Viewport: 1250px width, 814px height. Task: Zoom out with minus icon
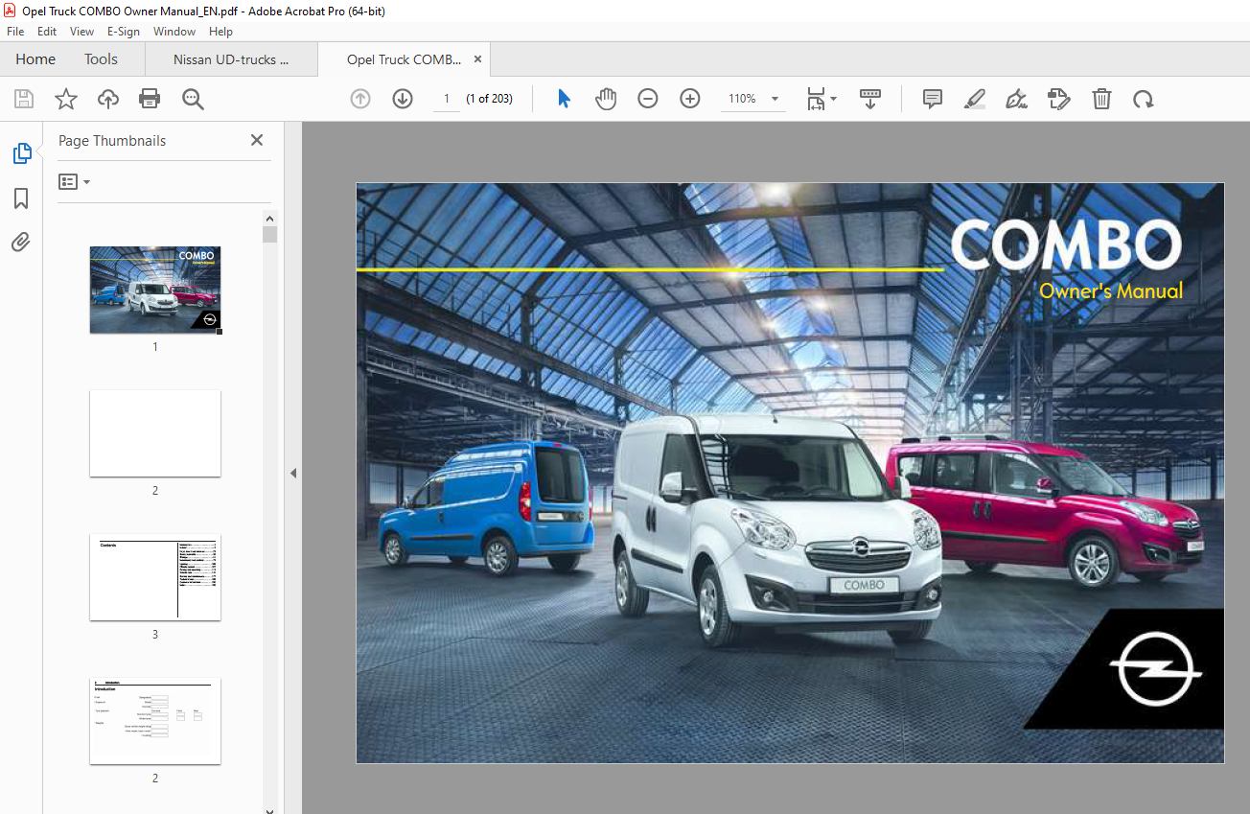(x=648, y=99)
